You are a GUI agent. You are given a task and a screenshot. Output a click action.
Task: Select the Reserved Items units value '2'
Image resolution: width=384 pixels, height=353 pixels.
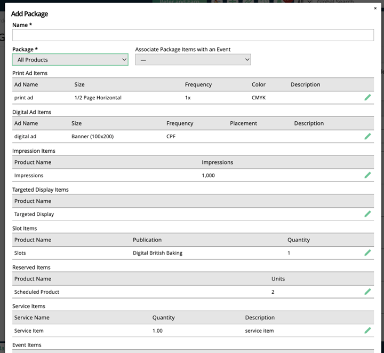click(273, 292)
